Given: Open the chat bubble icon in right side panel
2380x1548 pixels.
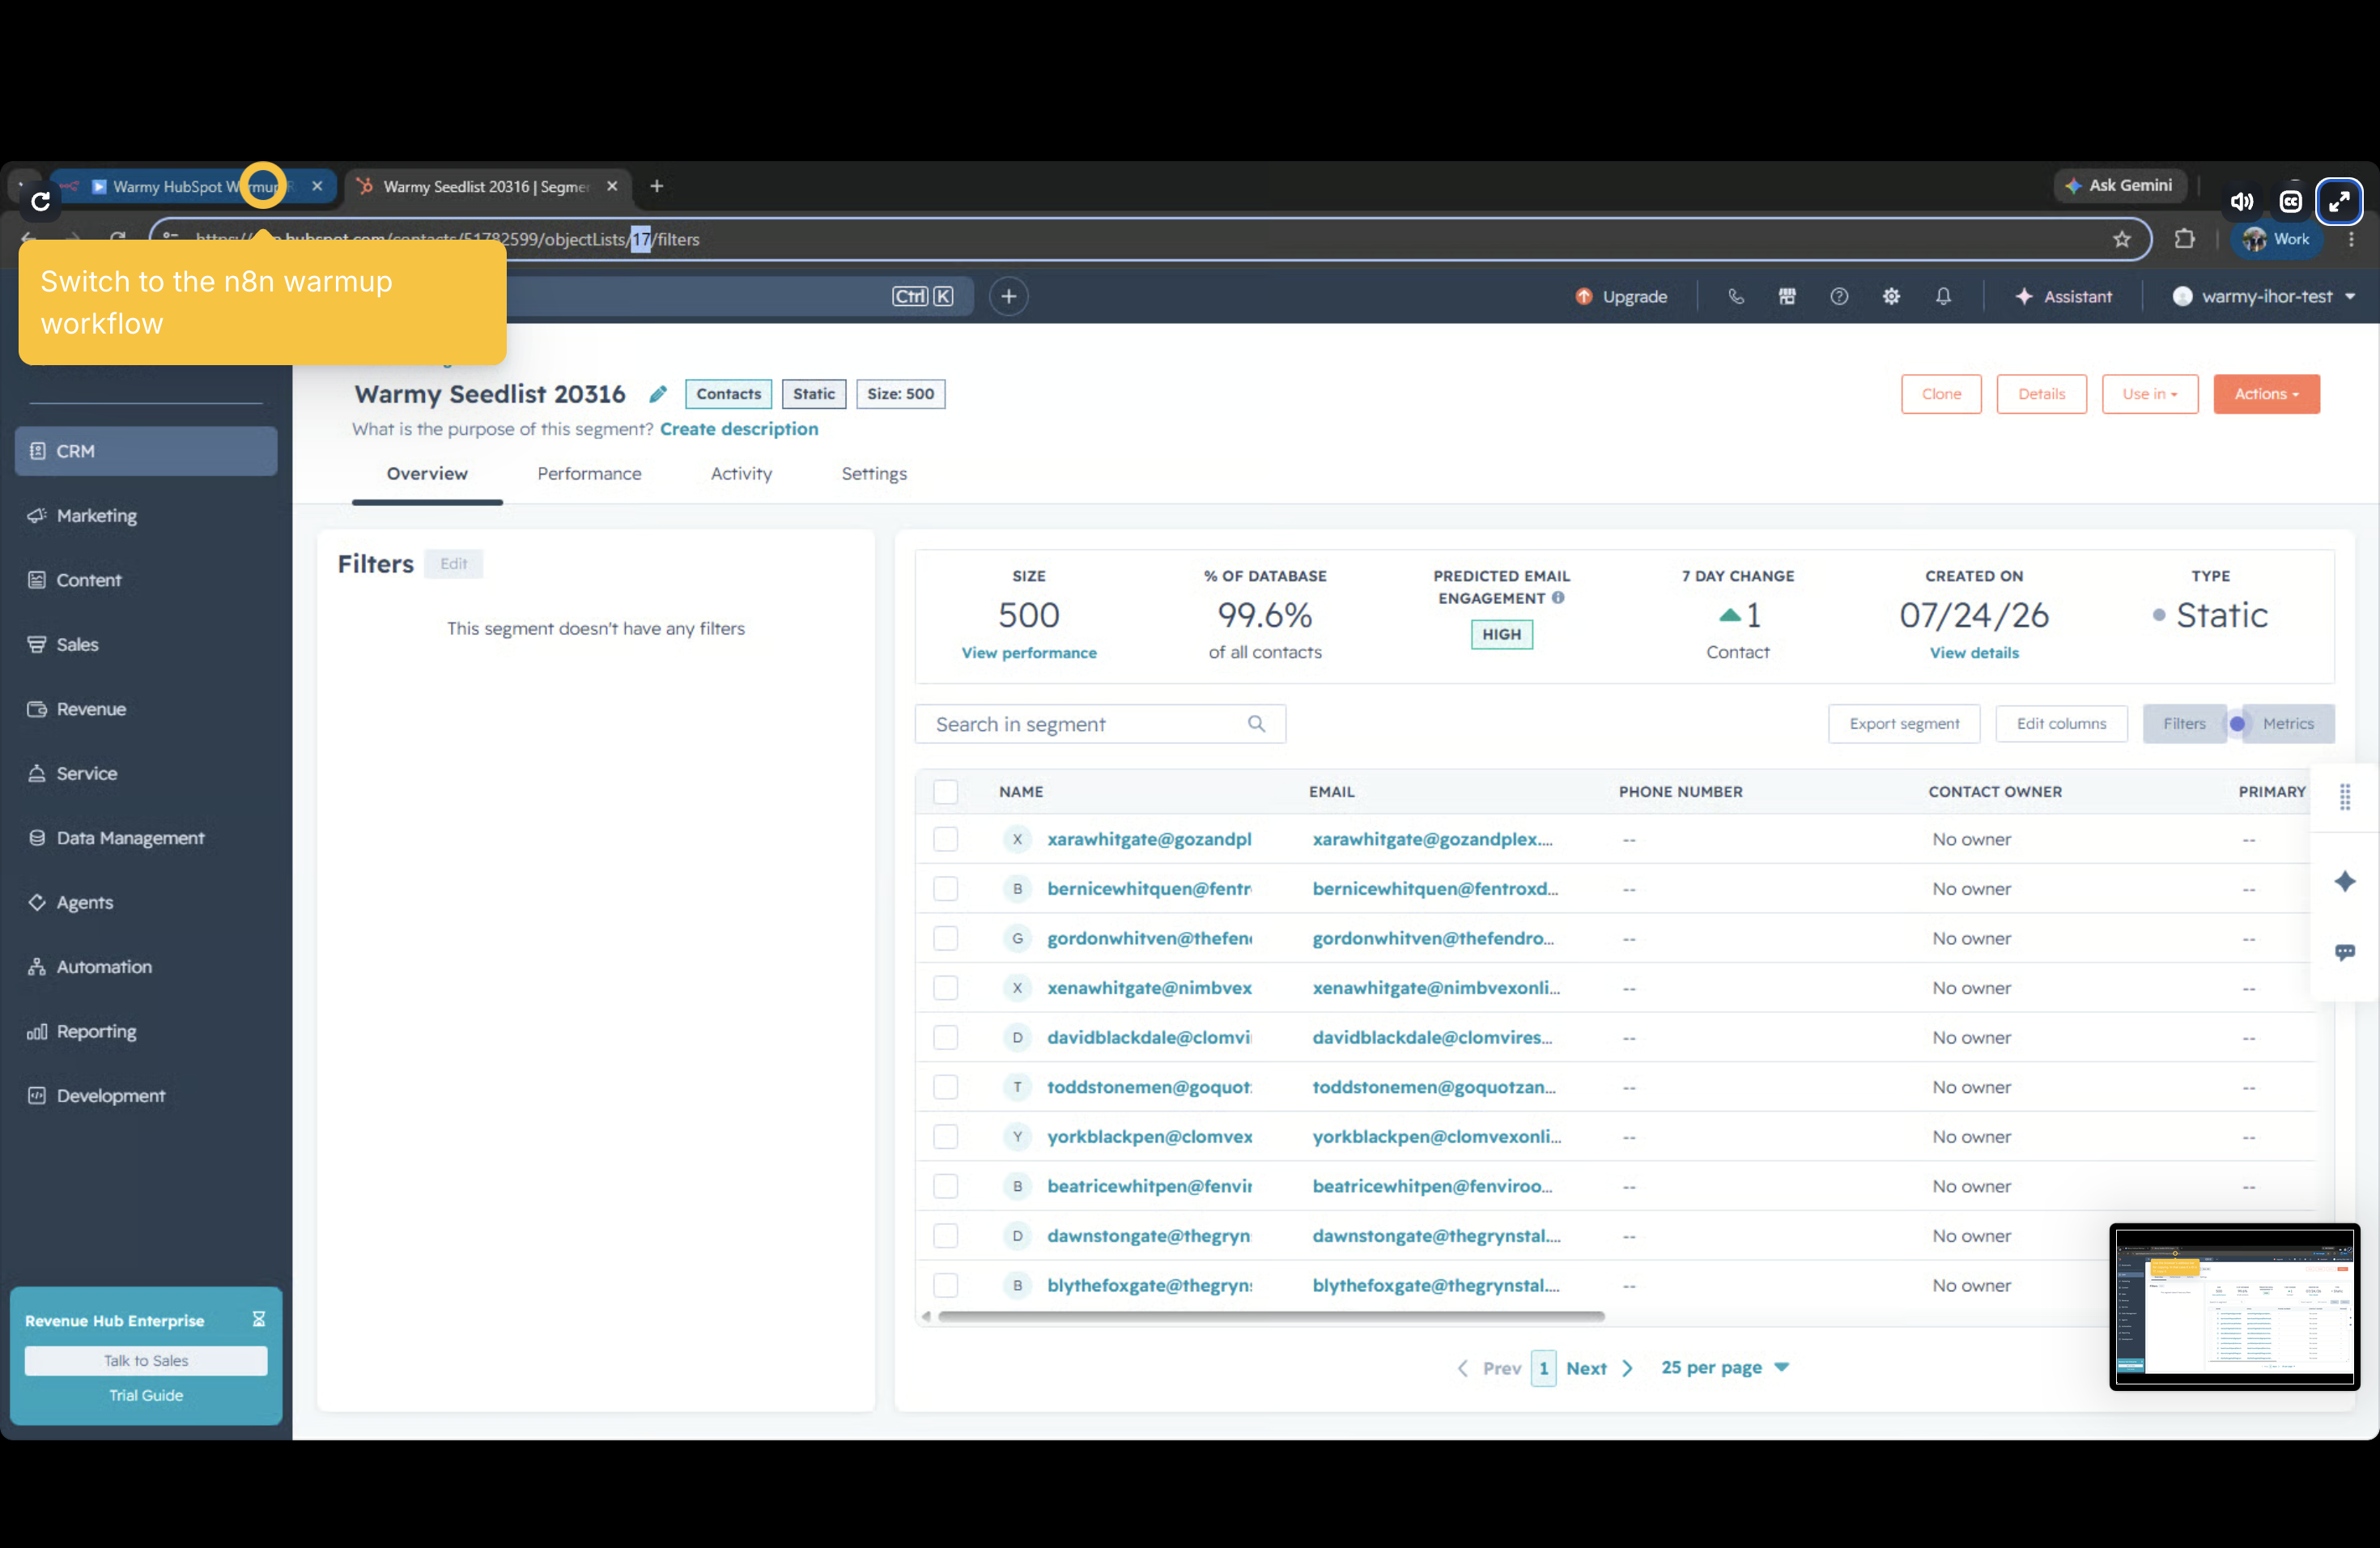Looking at the screenshot, I should pos(2344,951).
